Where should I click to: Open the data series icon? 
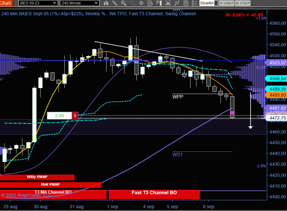(168, 3)
